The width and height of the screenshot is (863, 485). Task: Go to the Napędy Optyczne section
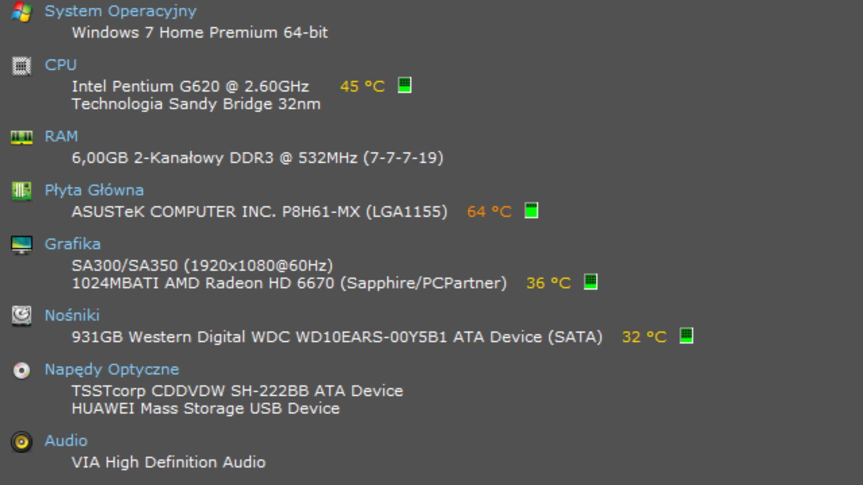pos(111,370)
